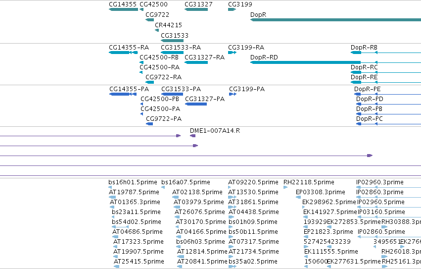Click the CG31327 gene label
The width and height of the screenshot is (421, 269).
click(198, 4)
